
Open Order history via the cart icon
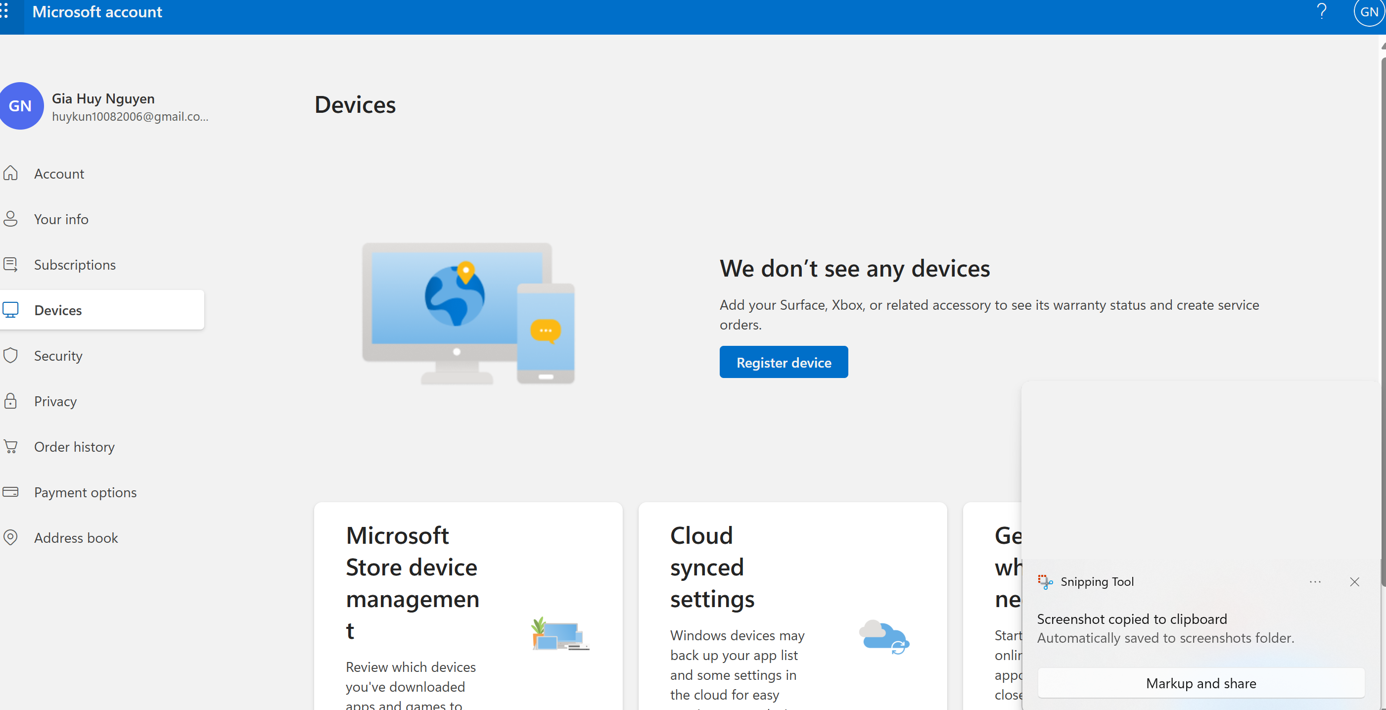point(11,446)
